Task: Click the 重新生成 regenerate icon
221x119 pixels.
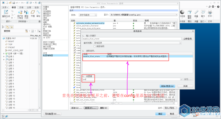Action: click(x=6, y=12)
